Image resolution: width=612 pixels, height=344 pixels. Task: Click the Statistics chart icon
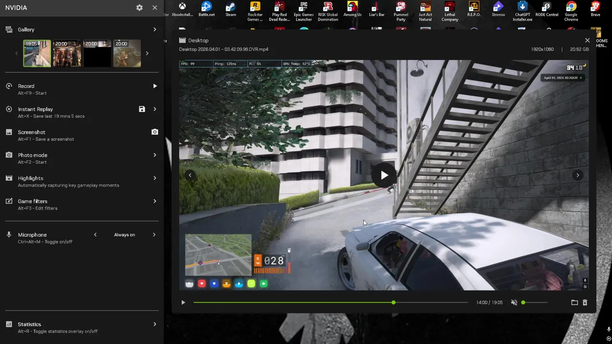coord(9,324)
